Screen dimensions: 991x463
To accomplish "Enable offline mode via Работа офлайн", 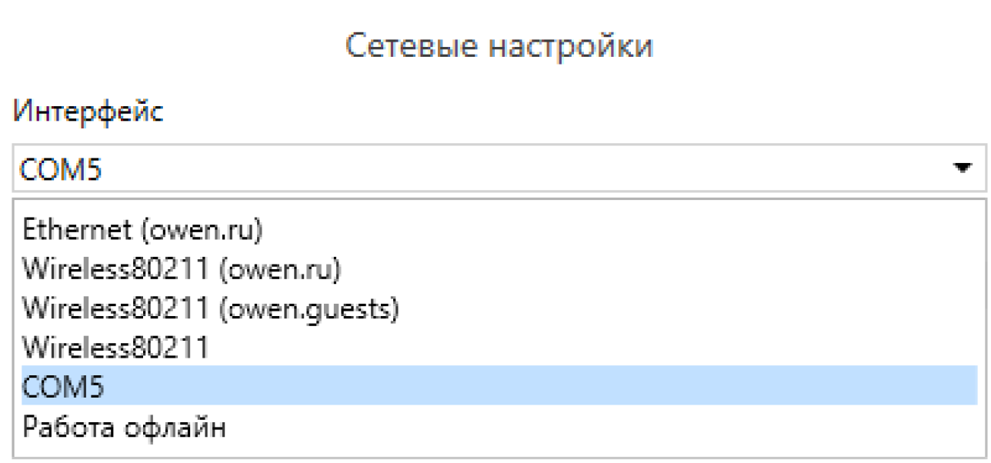I will click(x=124, y=427).
